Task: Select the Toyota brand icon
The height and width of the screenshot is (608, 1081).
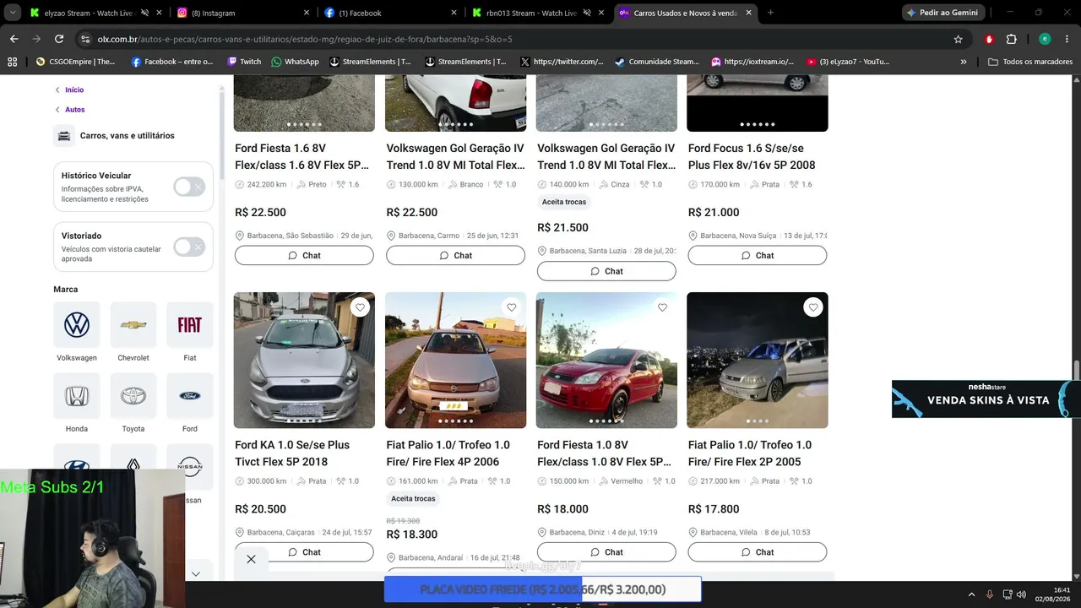Action: coord(133,396)
